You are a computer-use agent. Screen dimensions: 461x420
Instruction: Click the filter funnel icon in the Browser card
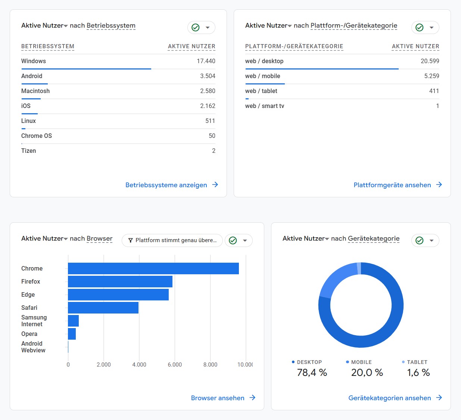130,241
